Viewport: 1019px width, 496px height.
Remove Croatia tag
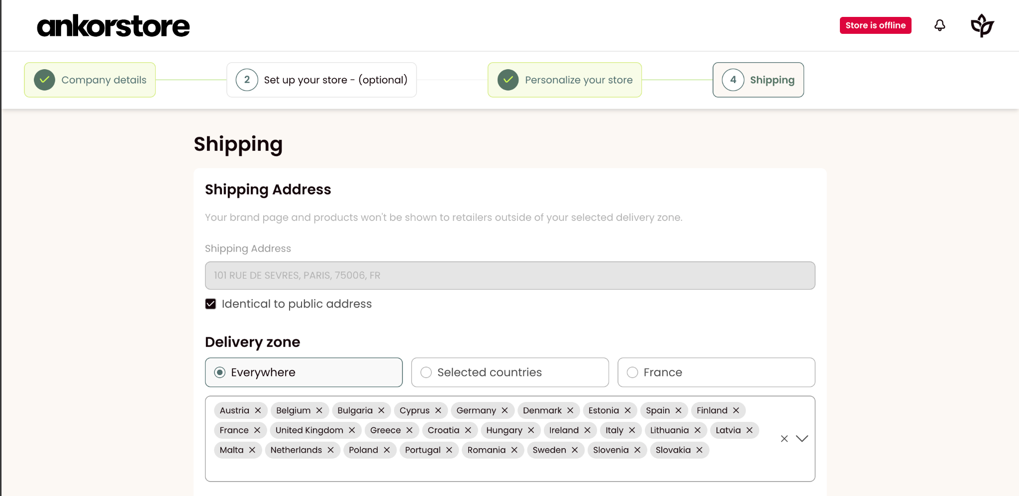click(468, 430)
